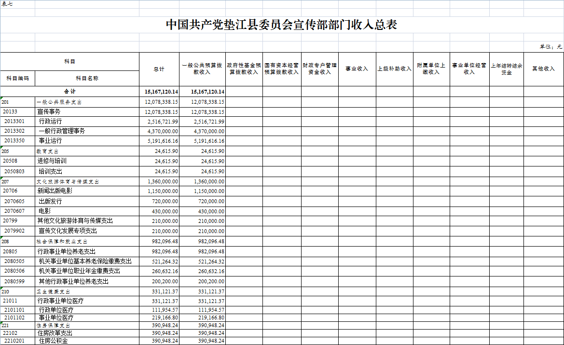The height and width of the screenshot is (345, 564).
Task: Select code cell "2013350"
Action: (18, 141)
